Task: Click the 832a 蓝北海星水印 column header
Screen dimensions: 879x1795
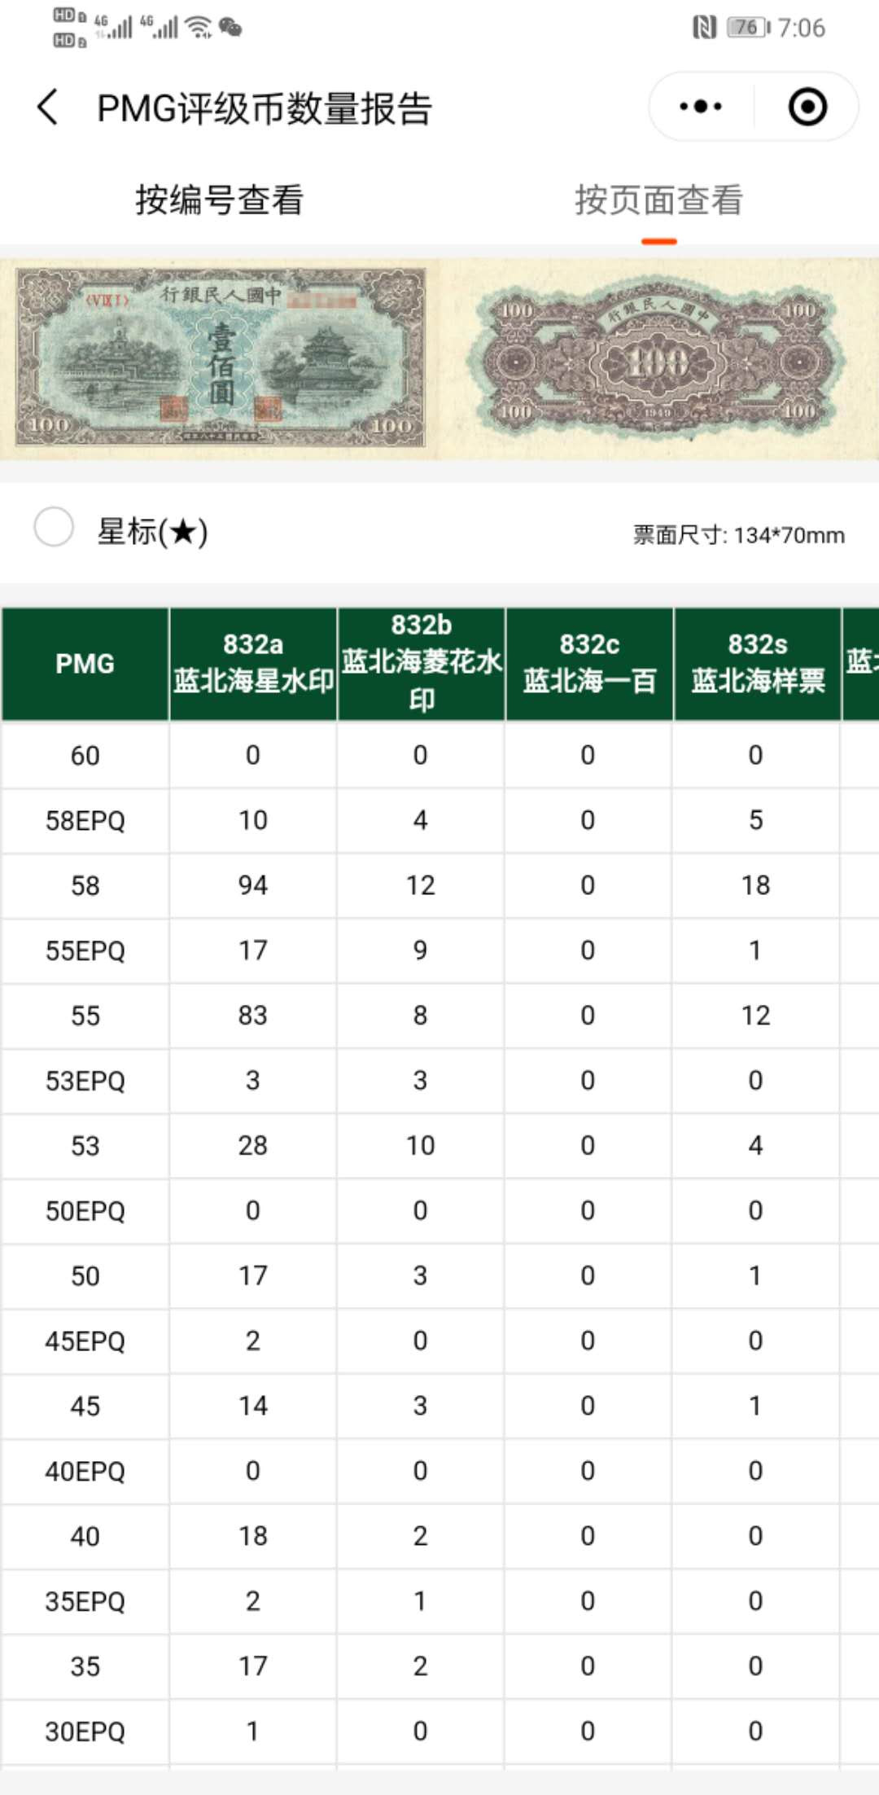Action: pyautogui.click(x=251, y=664)
